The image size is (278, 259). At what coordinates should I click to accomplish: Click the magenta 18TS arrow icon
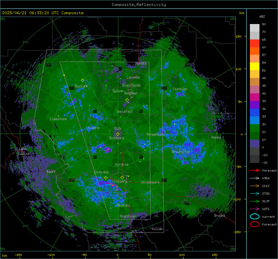(x=255, y=209)
